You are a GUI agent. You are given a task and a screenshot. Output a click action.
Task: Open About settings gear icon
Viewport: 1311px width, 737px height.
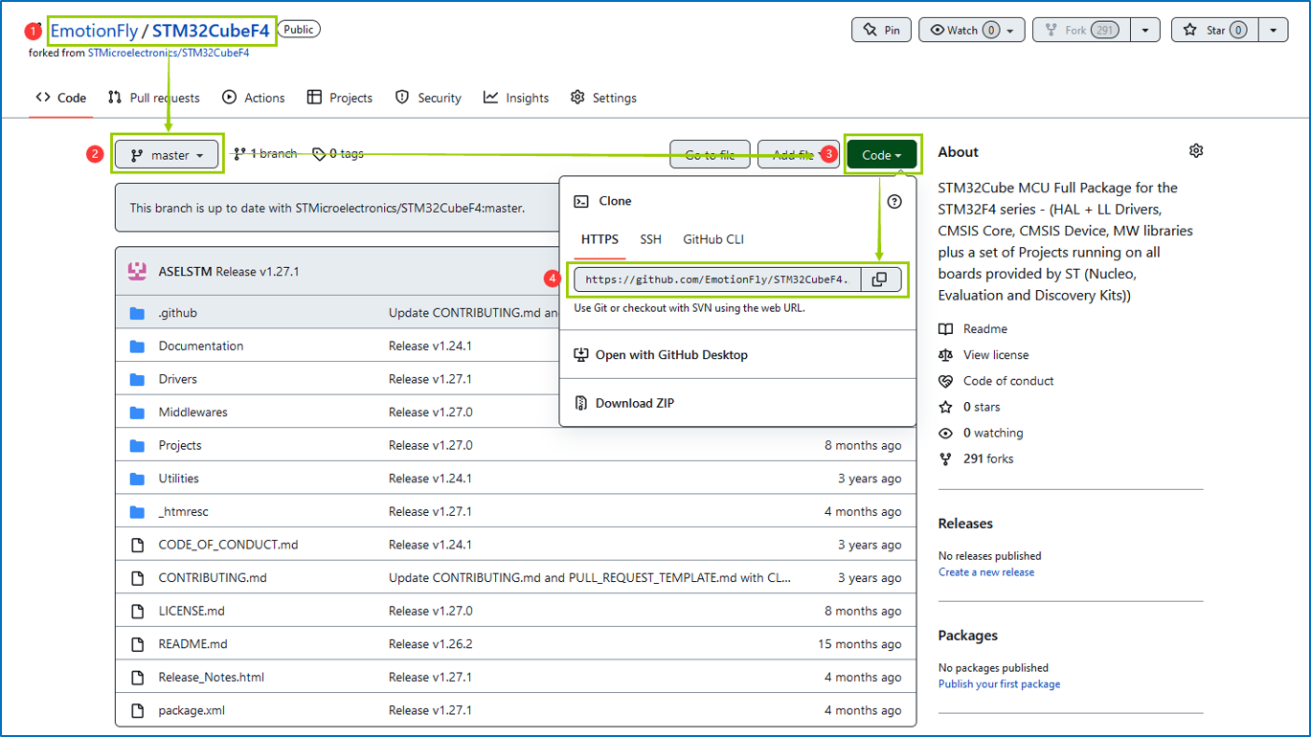pyautogui.click(x=1196, y=151)
